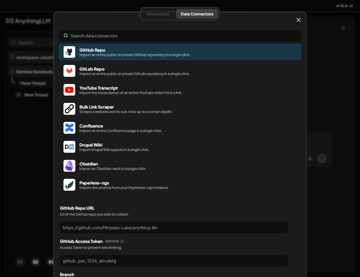Viewport: 360px width, 277px height.
Task: Select the GitHub Repo connector title
Action: 92,50
